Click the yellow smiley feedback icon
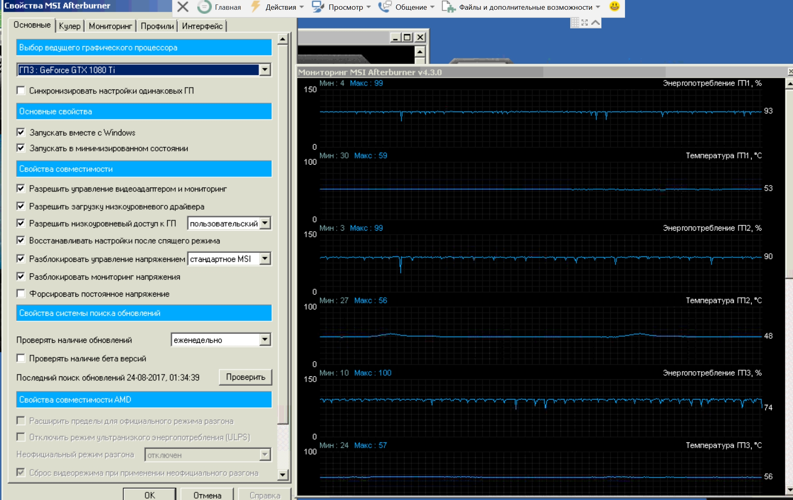Image resolution: width=793 pixels, height=500 pixels. point(614,6)
